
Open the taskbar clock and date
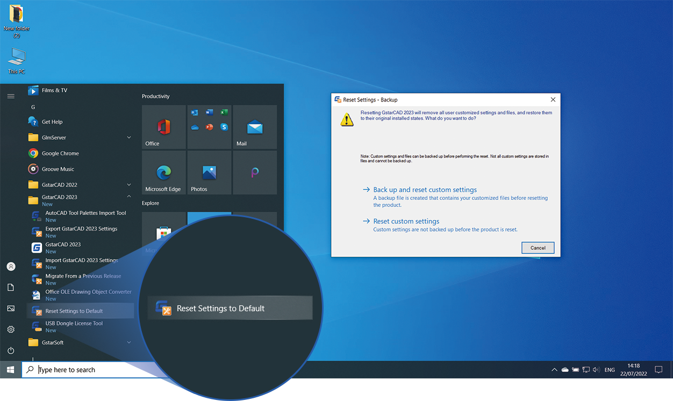[633, 370]
